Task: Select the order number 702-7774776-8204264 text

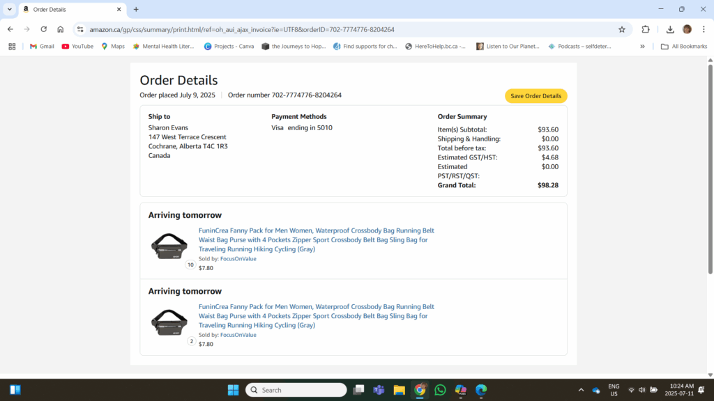Action: point(307,95)
